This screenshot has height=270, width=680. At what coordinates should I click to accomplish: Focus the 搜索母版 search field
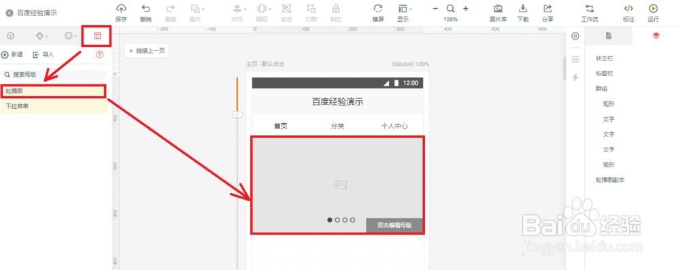(x=54, y=74)
